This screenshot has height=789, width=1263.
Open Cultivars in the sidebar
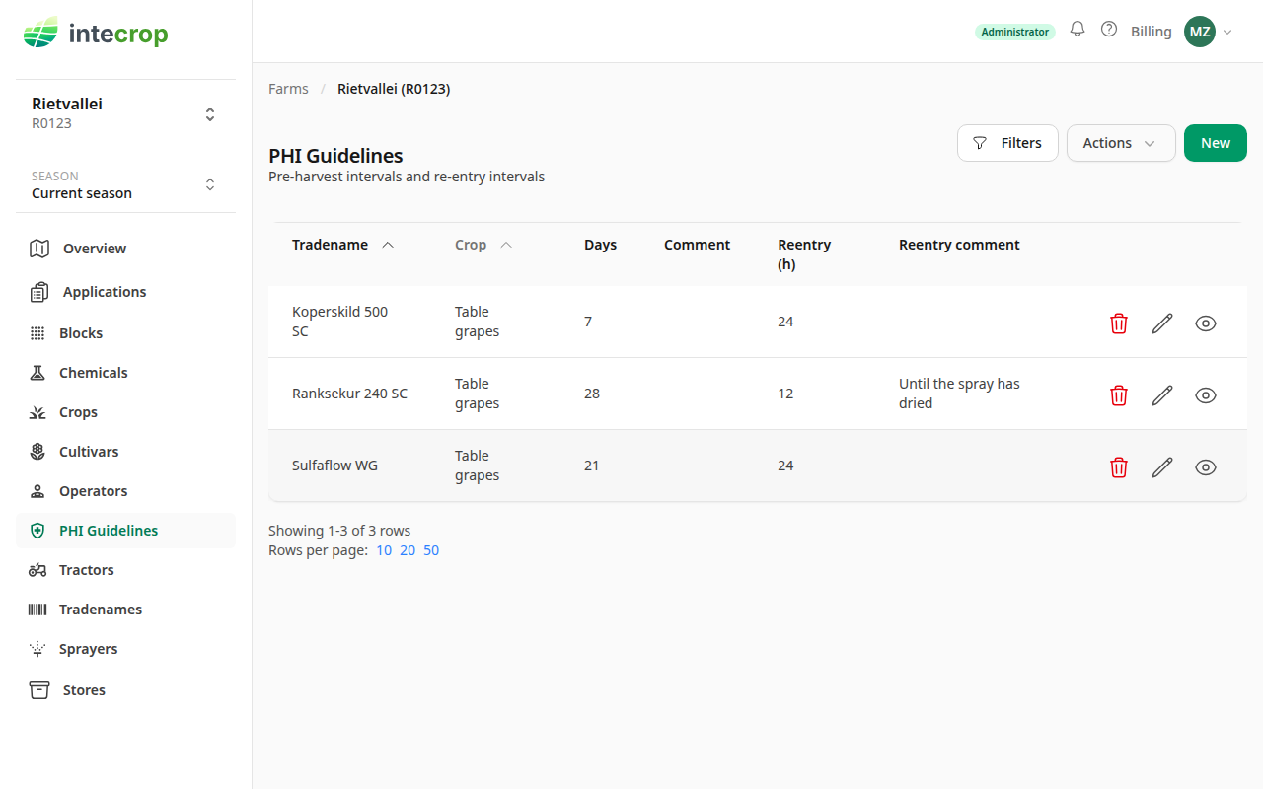[x=125, y=452]
